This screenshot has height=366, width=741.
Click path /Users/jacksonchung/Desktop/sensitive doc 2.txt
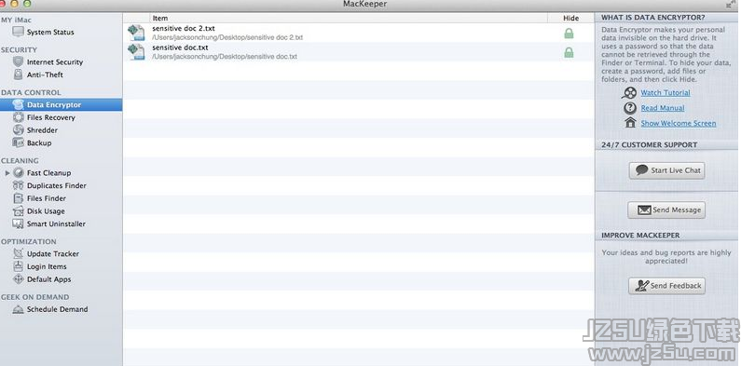pos(227,37)
